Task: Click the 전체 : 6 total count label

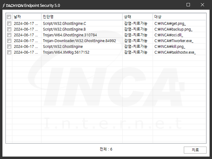Action: pyautogui.click(x=106, y=149)
